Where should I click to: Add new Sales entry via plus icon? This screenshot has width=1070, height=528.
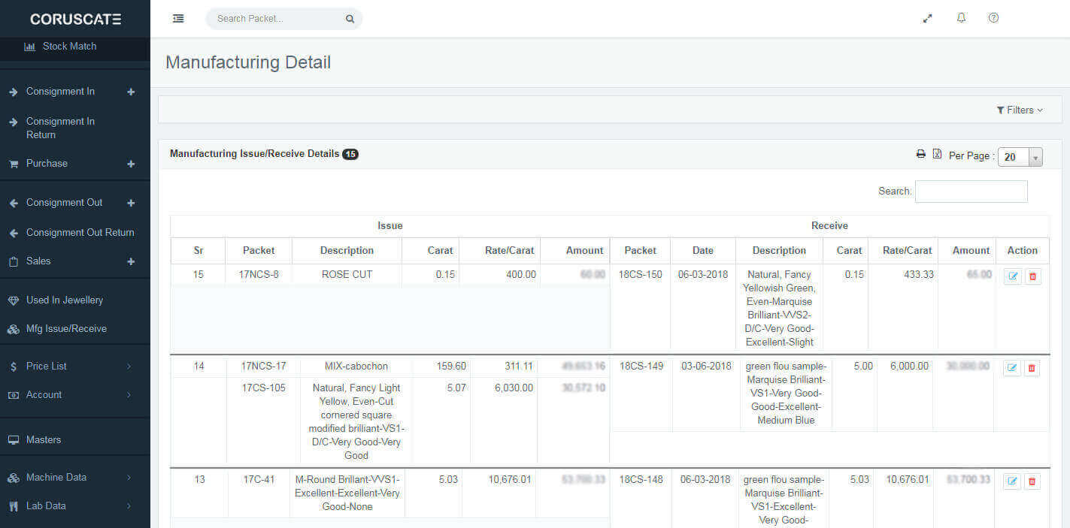(x=131, y=261)
